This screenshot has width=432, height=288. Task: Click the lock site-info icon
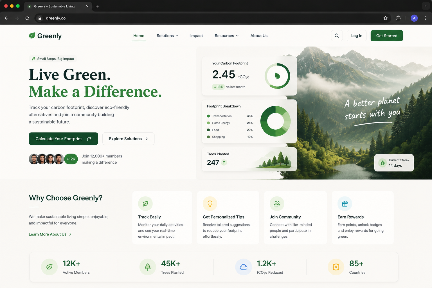[x=40, y=18]
